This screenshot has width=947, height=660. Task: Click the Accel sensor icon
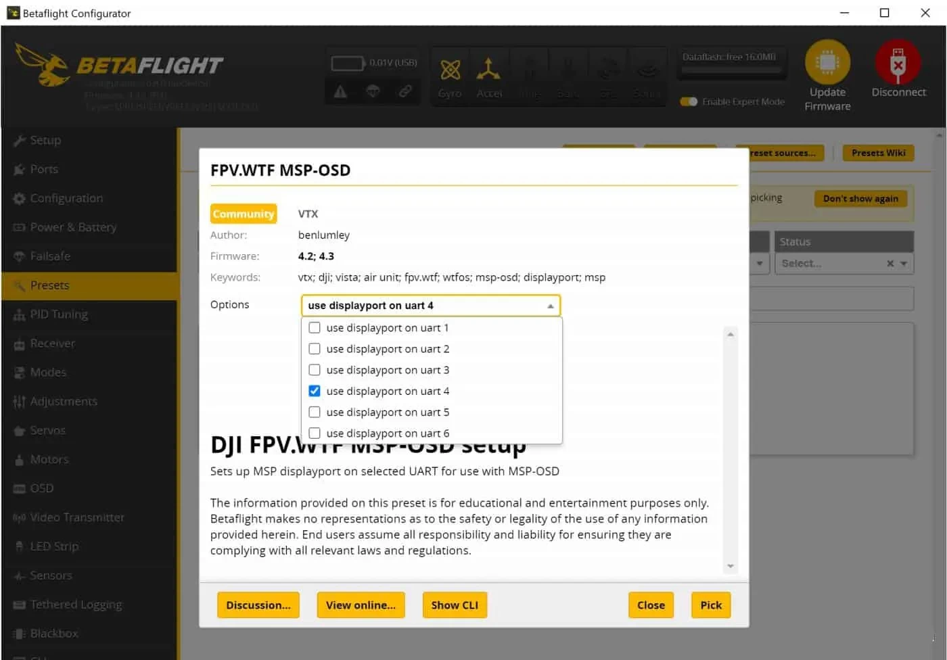coord(488,70)
